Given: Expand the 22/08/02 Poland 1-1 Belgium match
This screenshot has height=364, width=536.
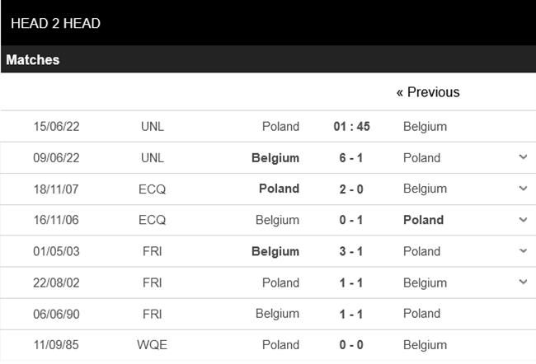Looking at the screenshot, I should [x=523, y=282].
